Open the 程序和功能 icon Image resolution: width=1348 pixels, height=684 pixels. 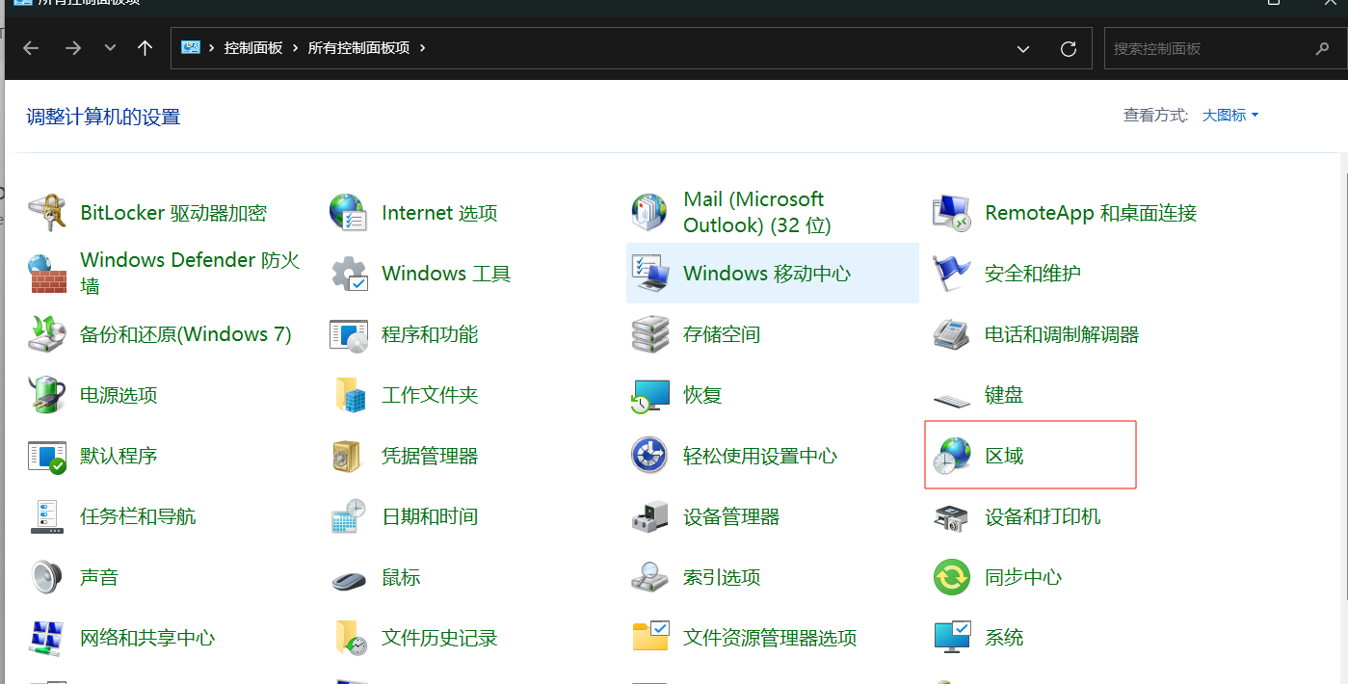click(x=348, y=334)
